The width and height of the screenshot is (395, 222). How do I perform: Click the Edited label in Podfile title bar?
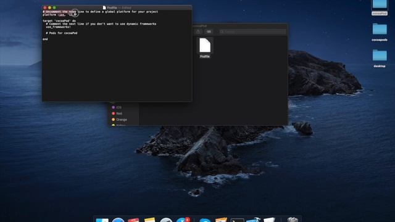[x=127, y=8]
